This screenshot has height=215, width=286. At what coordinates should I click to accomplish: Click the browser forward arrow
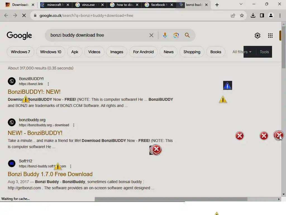coord(15,16)
